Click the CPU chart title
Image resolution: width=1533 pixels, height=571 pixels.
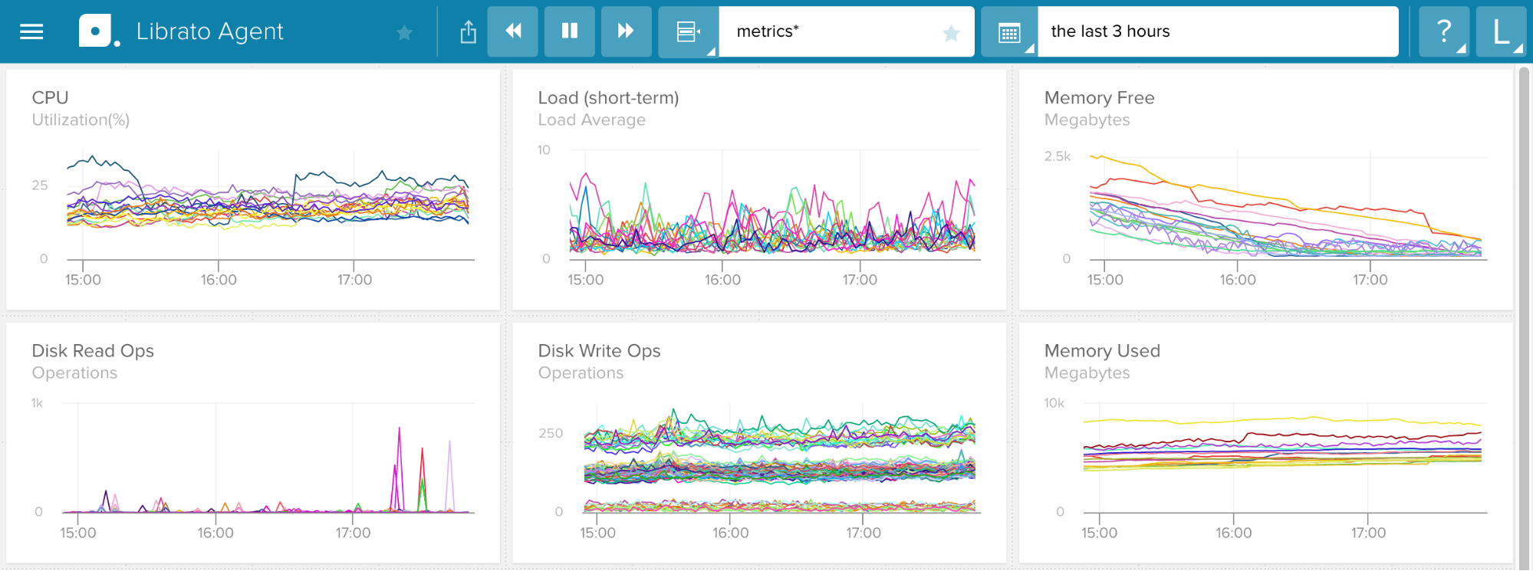coord(50,97)
